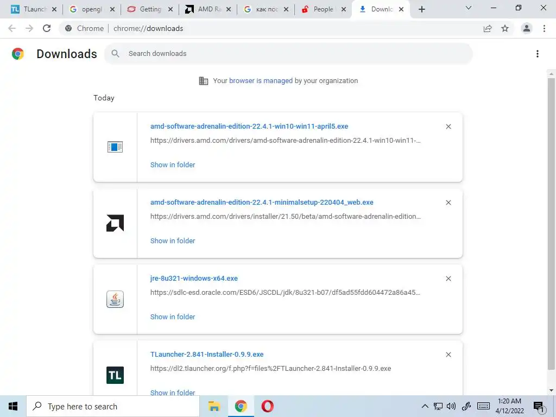Close the AMD Radeon tab

coord(229,9)
